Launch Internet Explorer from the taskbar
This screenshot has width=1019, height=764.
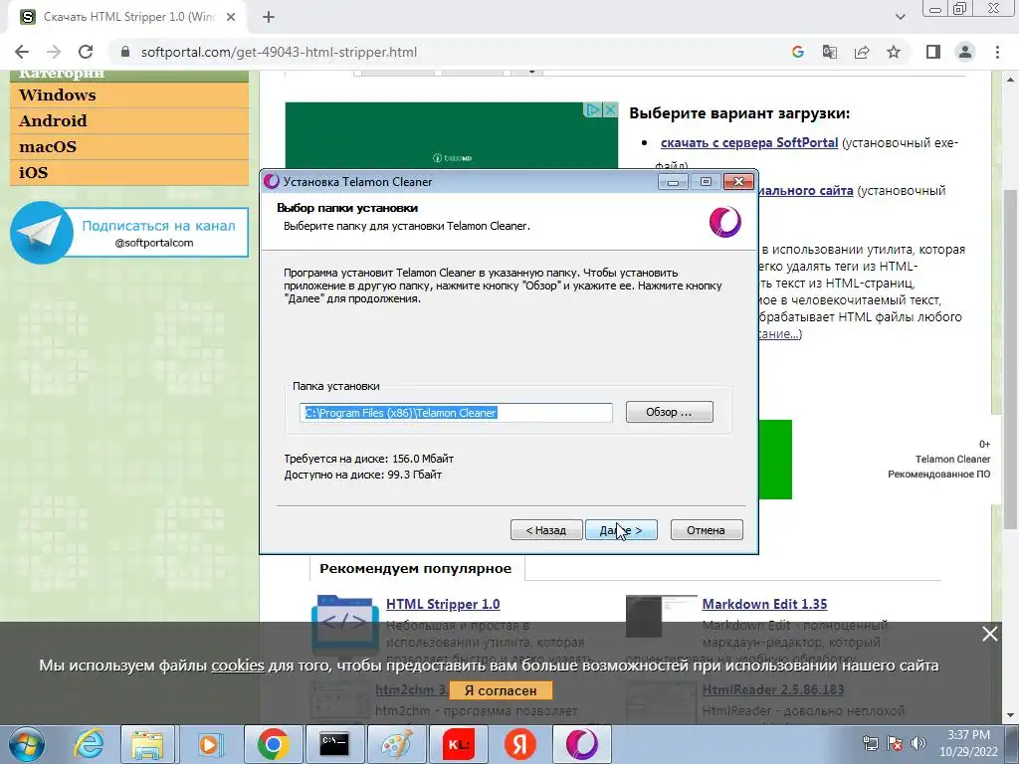(x=88, y=744)
